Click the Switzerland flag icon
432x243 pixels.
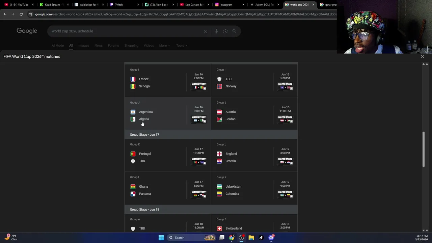tap(219, 228)
